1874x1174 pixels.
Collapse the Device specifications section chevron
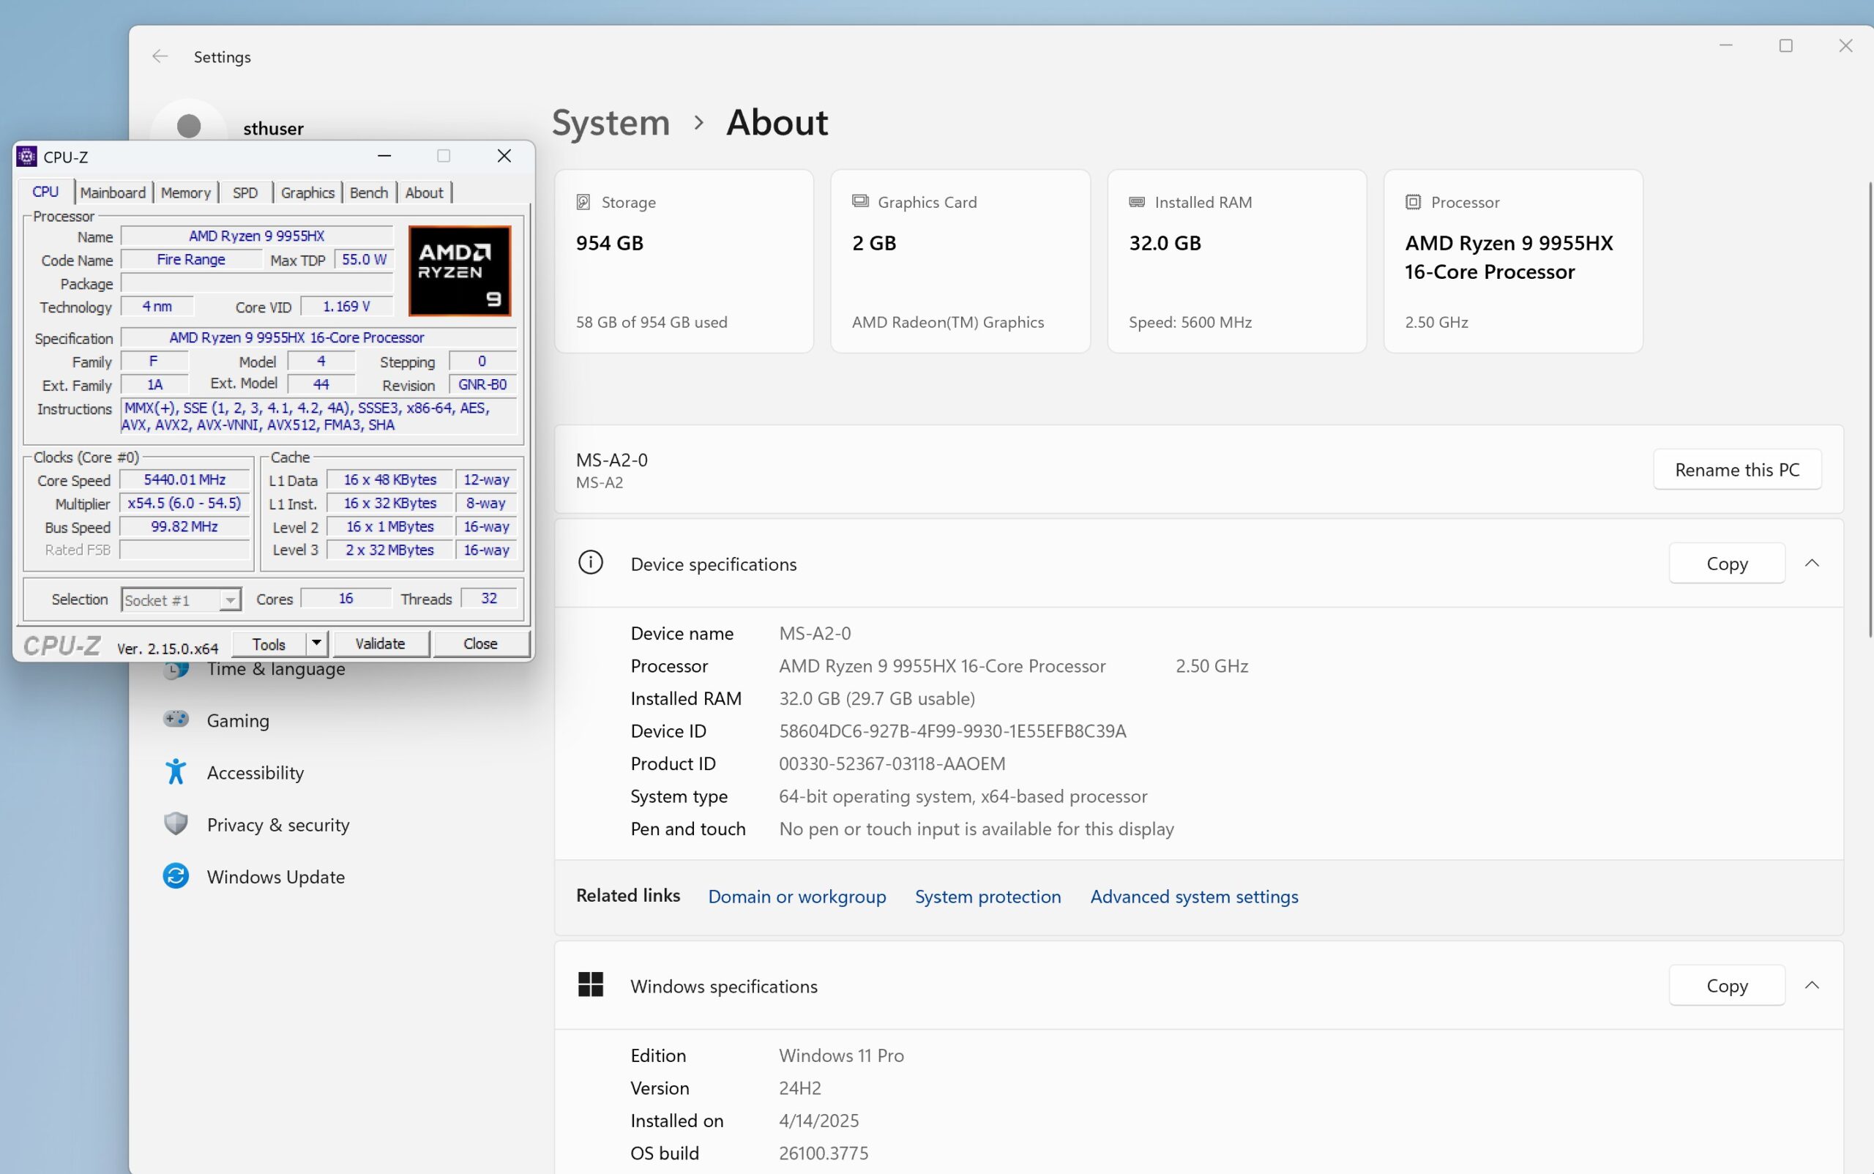pyautogui.click(x=1812, y=563)
